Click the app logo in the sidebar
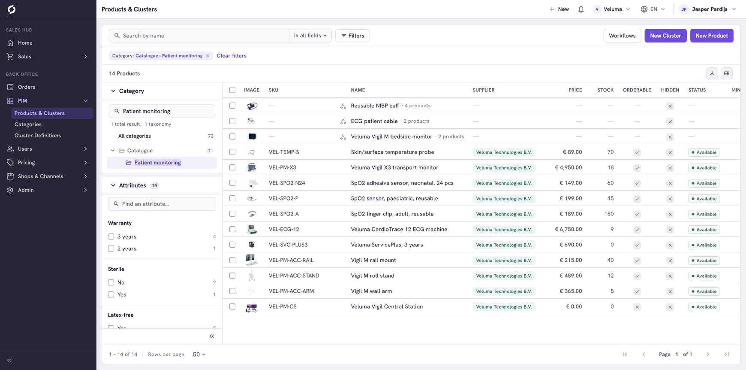Screen dimensions: 746x370 [12, 9]
